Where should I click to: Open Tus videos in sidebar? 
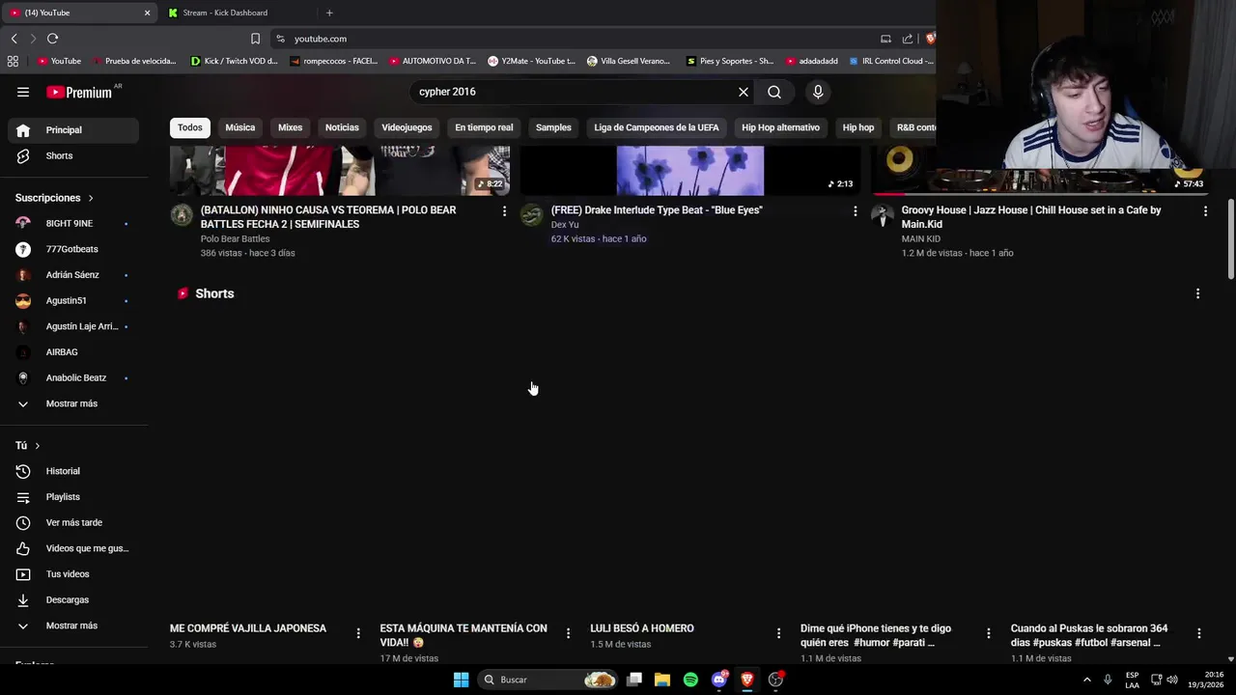(x=73, y=573)
